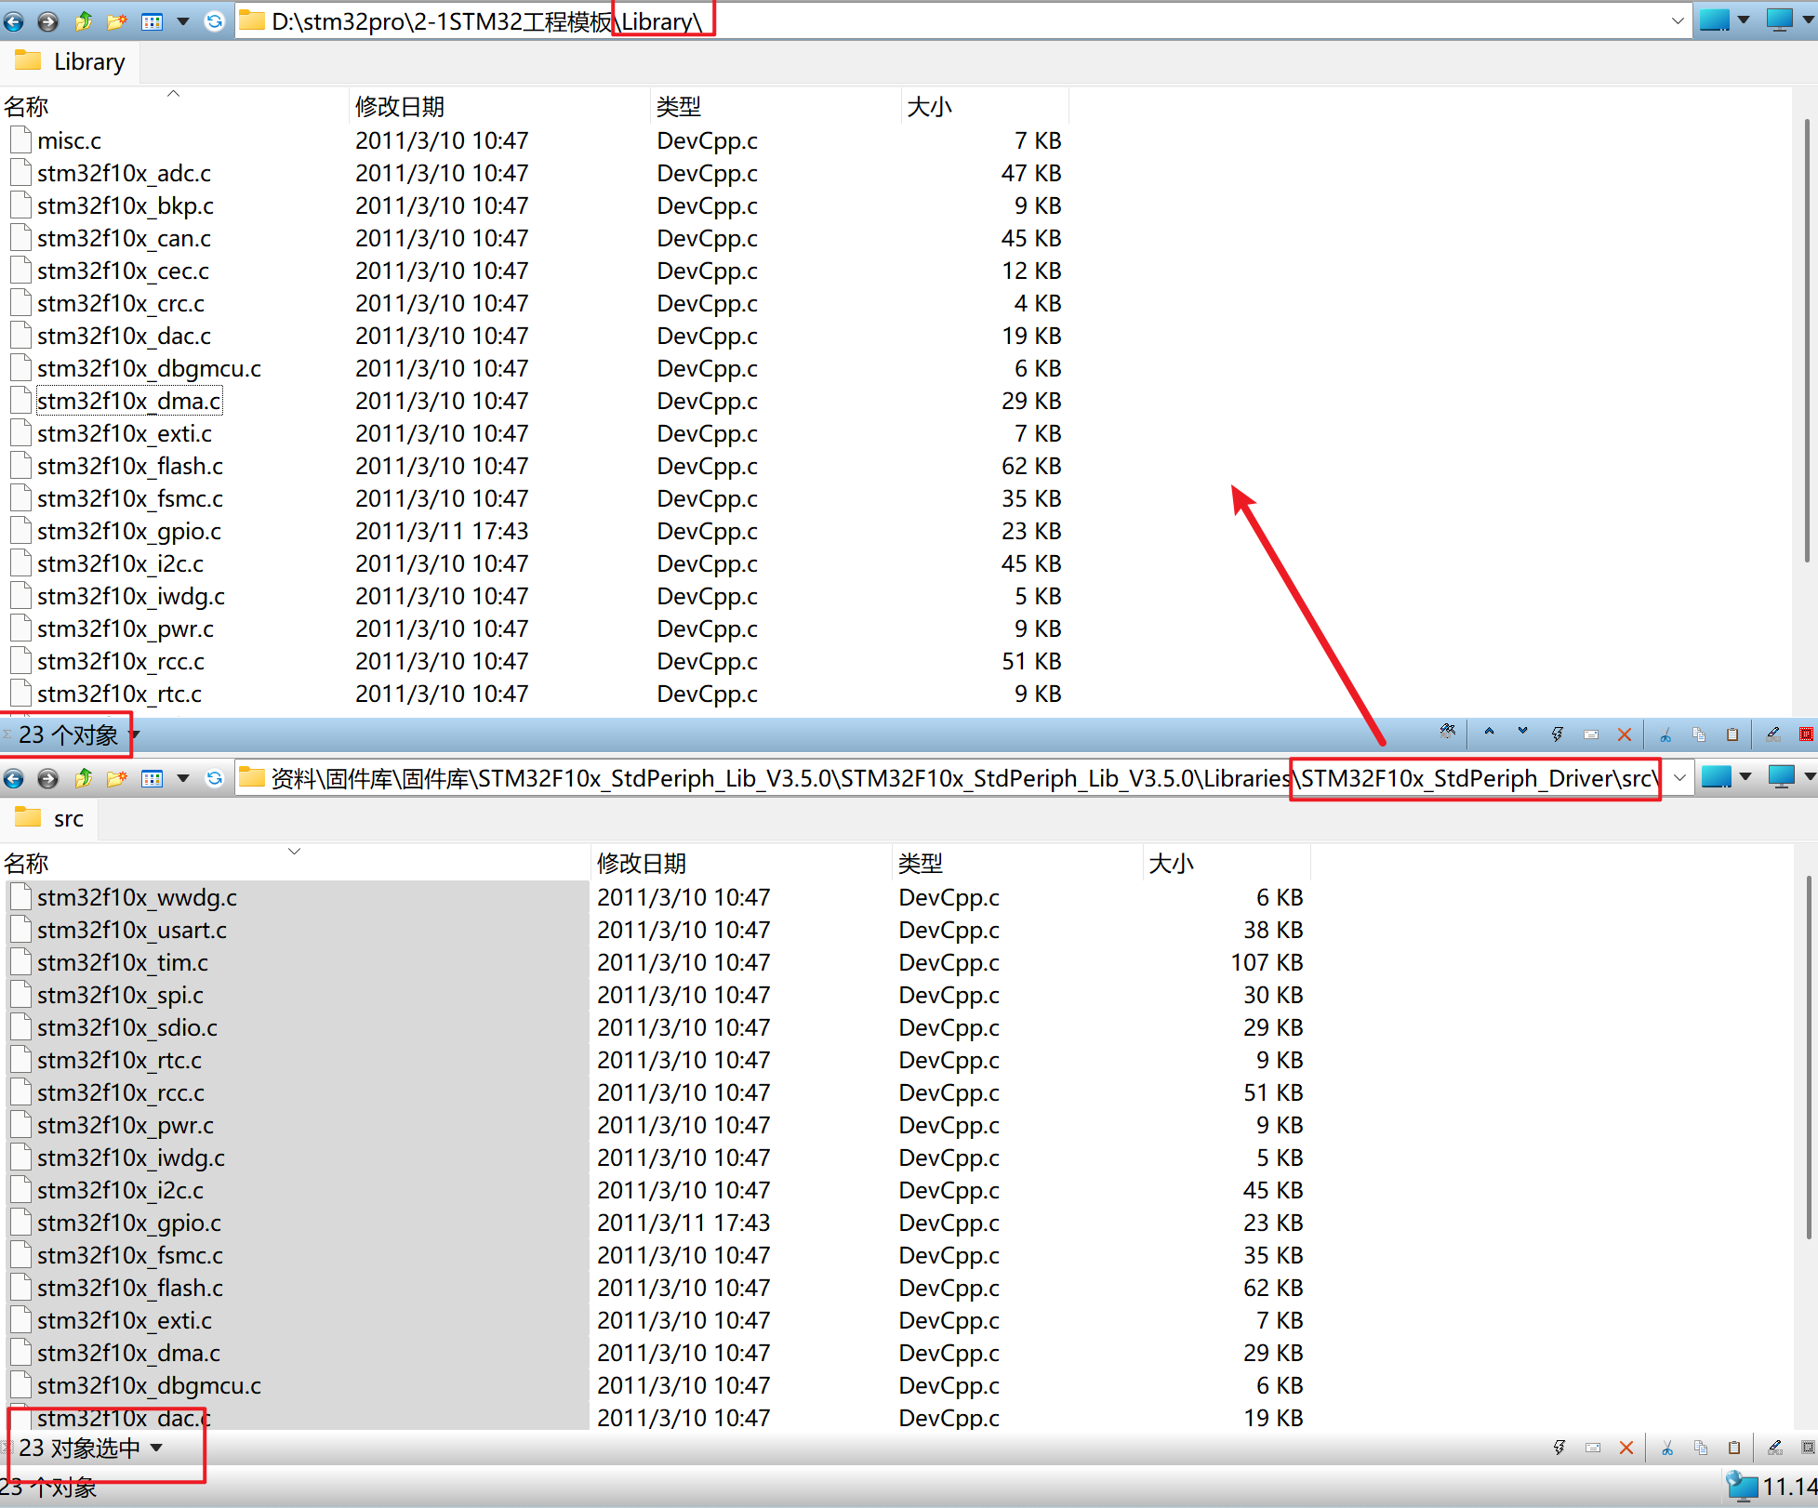Delete with red X in top pane toolbar
Screen dimensions: 1818x1508
1625,734
